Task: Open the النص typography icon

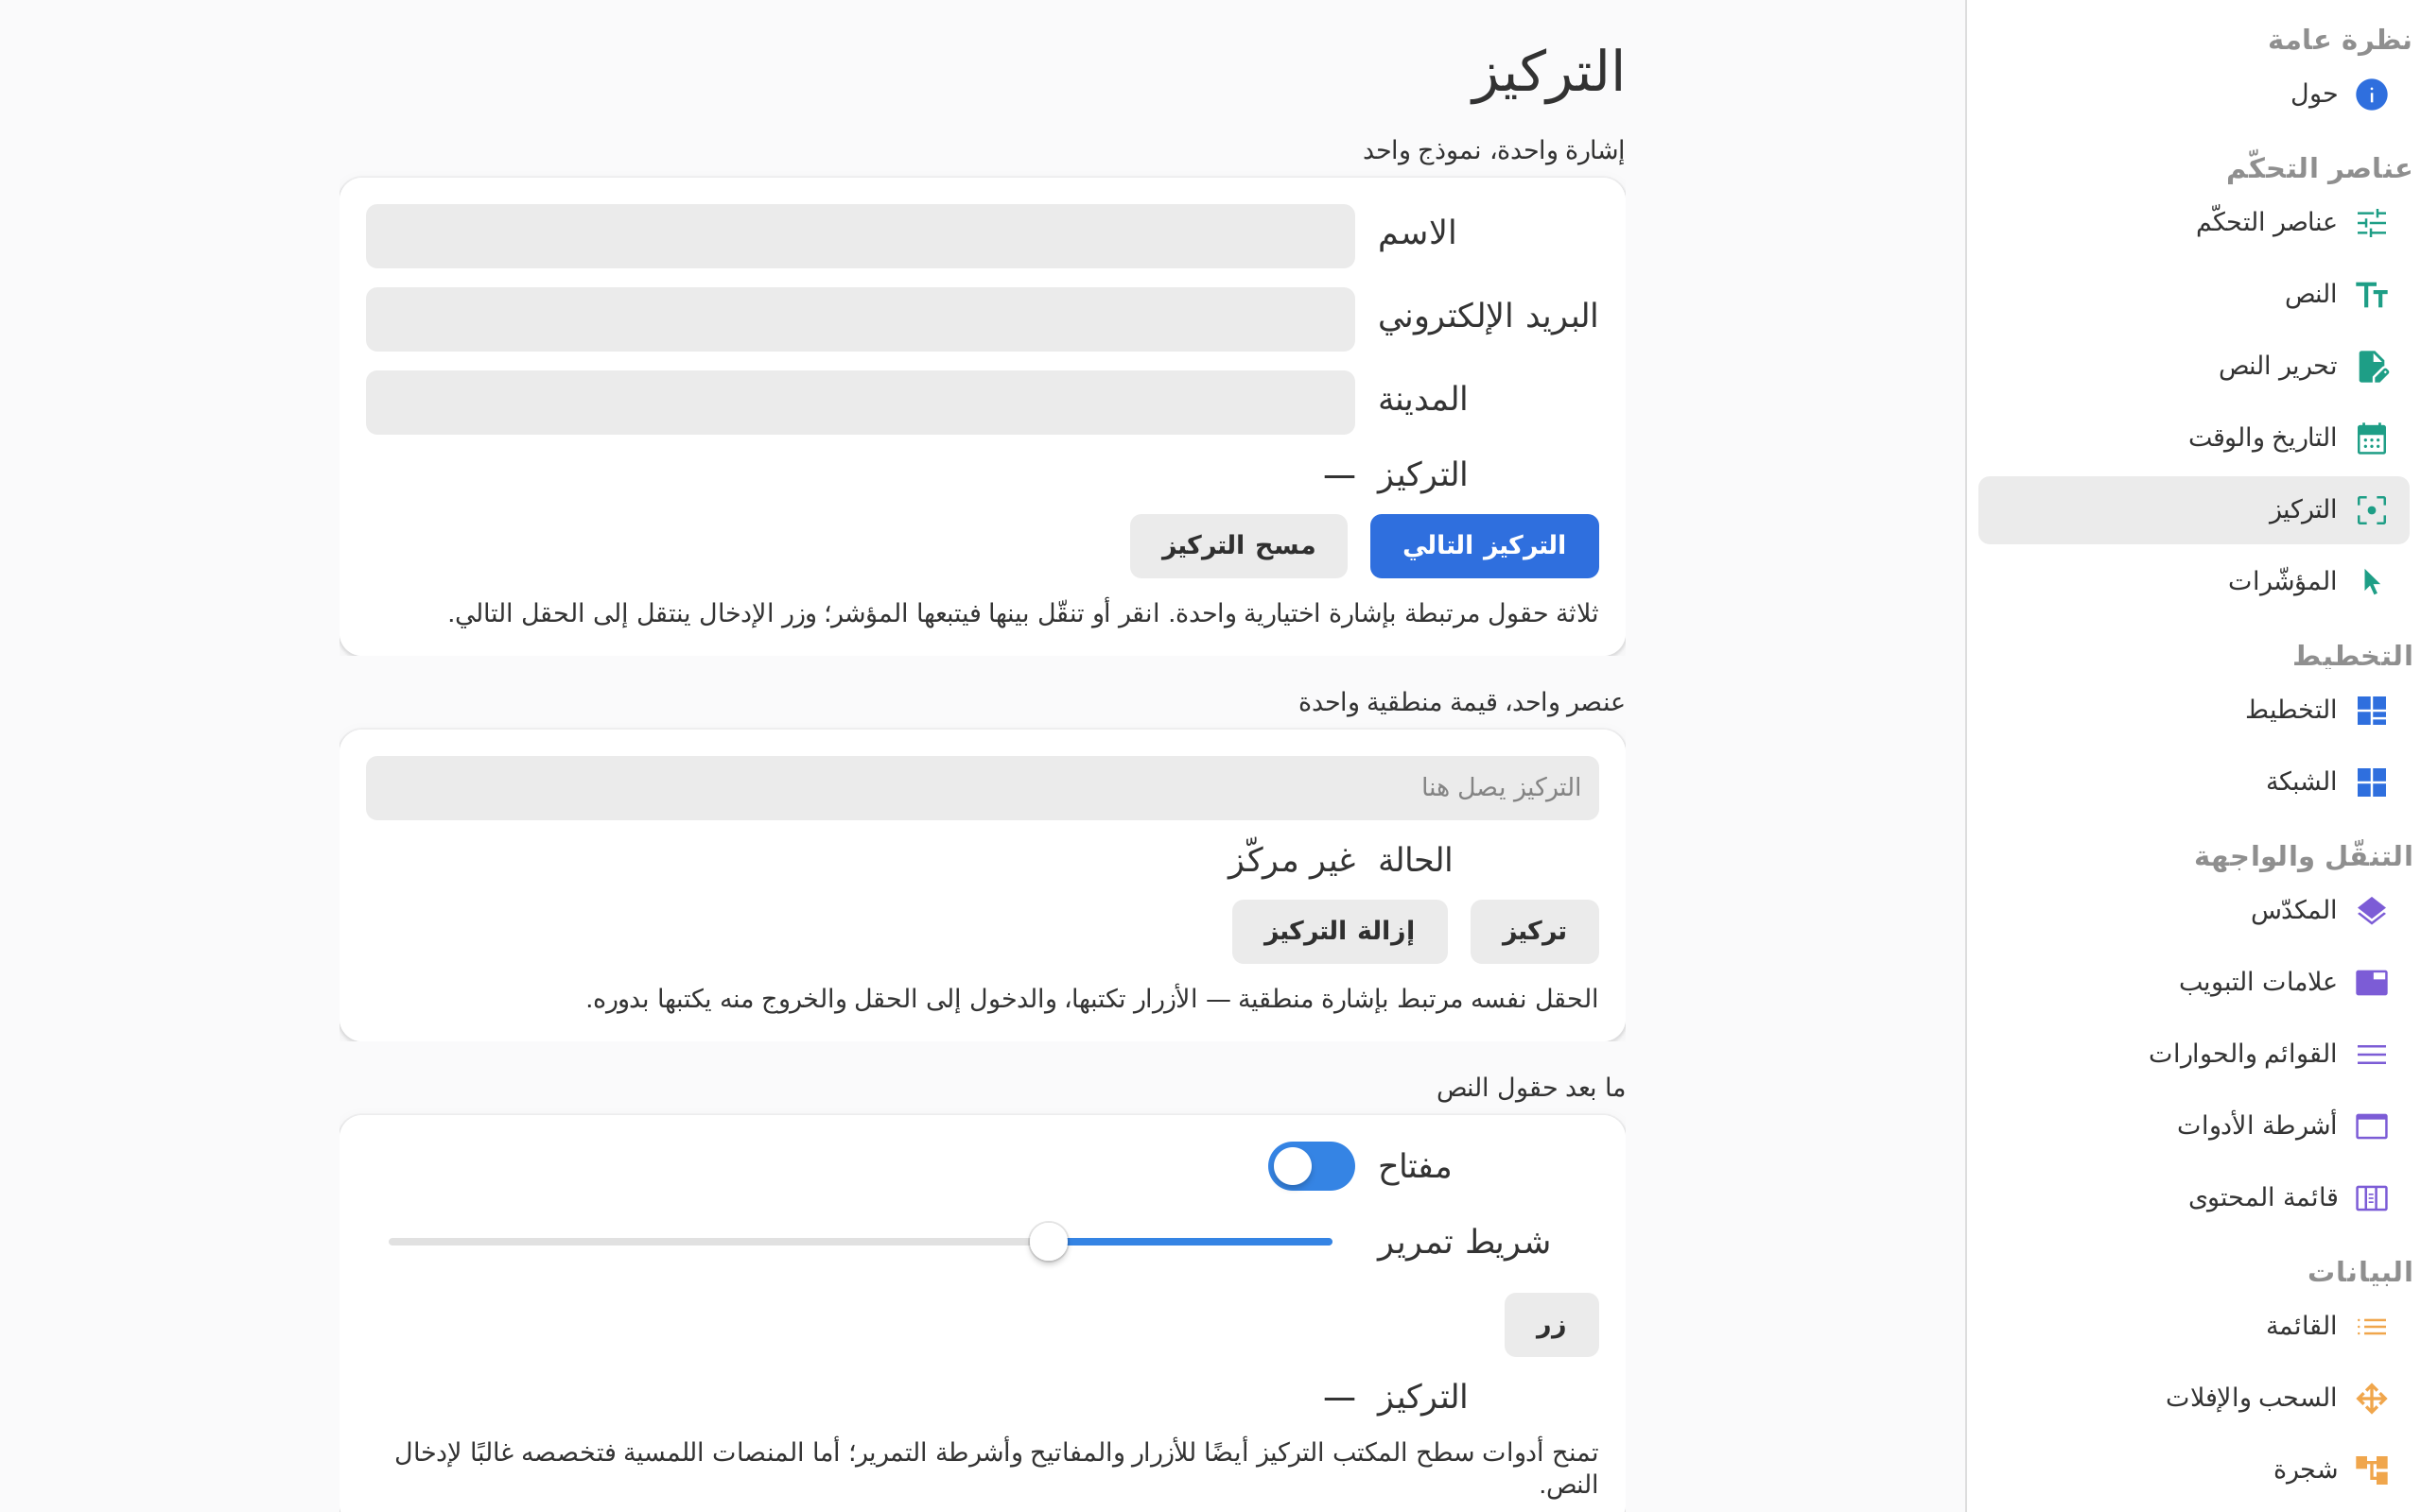Action: pyautogui.click(x=2371, y=295)
